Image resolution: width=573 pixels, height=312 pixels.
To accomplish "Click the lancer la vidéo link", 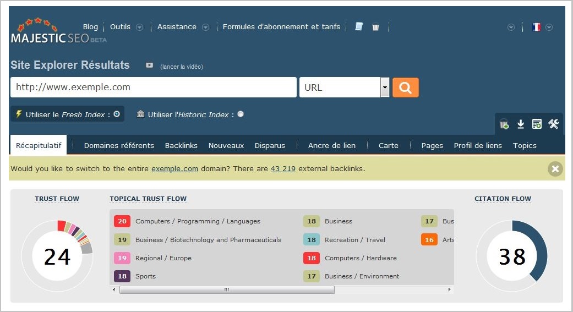I will pos(182,67).
